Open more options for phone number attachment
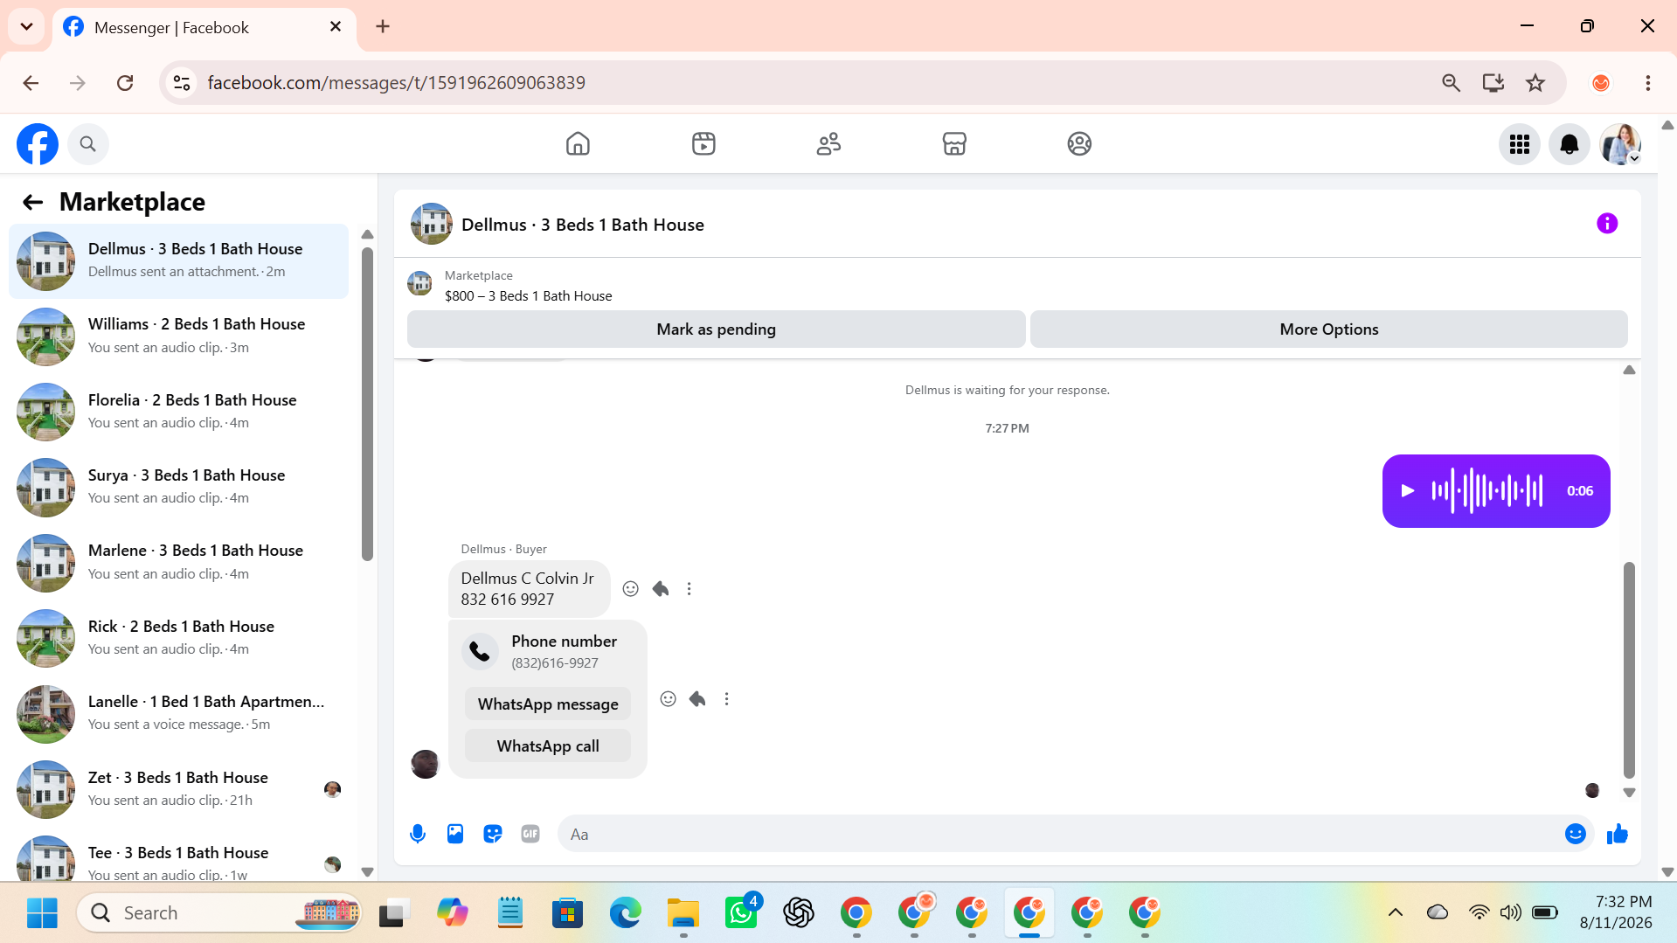Viewport: 1677px width, 943px height. [726, 699]
